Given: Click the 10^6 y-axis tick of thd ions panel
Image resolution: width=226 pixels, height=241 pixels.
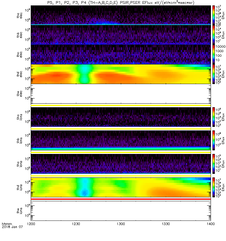Looking at the screenshot, I should pos(27,182).
